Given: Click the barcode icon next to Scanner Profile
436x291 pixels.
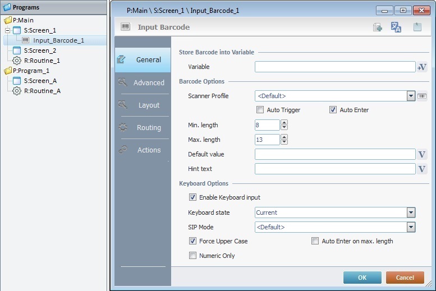Looking at the screenshot, I should click(x=423, y=96).
